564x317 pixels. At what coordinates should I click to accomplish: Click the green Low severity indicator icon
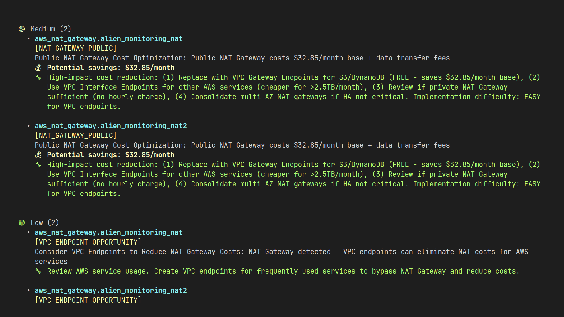pos(22,222)
